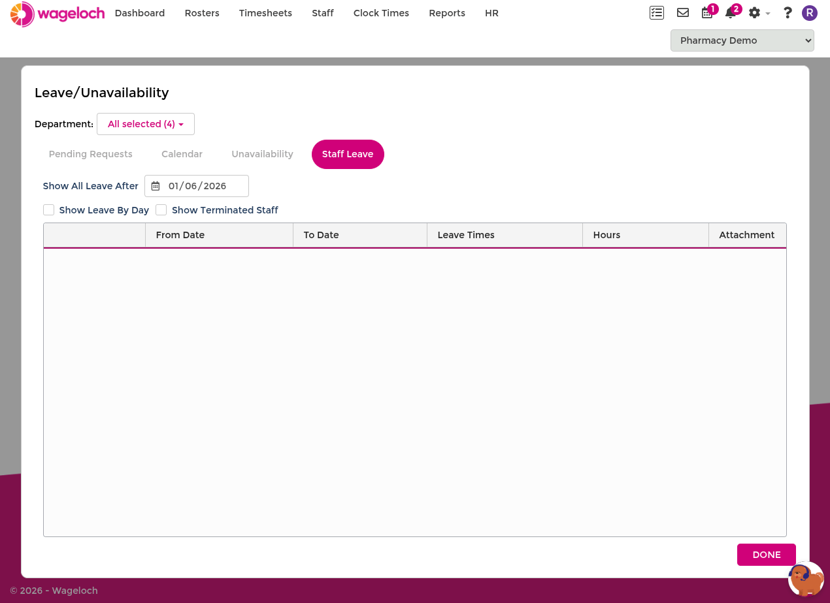Open the Rosters menu
This screenshot has height=603, width=830.
click(x=202, y=13)
